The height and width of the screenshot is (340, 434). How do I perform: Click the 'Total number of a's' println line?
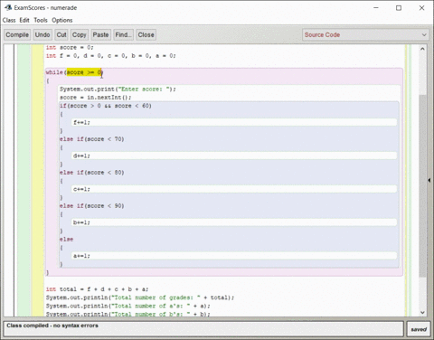(128, 306)
